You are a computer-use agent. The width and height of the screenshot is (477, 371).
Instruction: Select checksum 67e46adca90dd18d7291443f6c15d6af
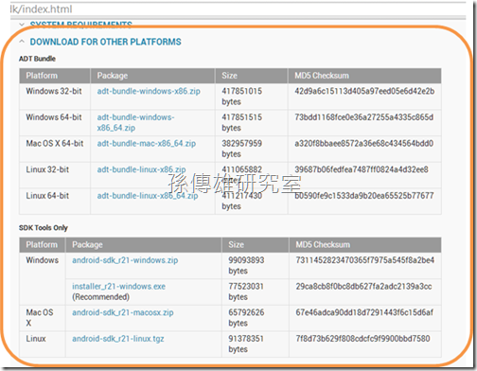click(364, 312)
